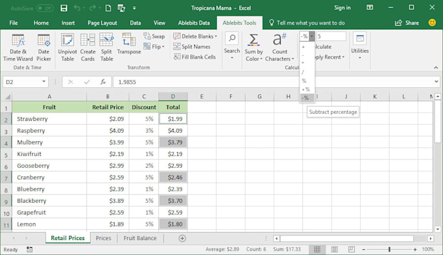
Task: Expand the formula bar chevron
Action: 436,82
